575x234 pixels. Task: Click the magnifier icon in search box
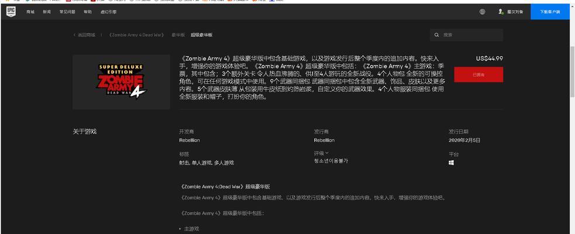(x=436, y=35)
